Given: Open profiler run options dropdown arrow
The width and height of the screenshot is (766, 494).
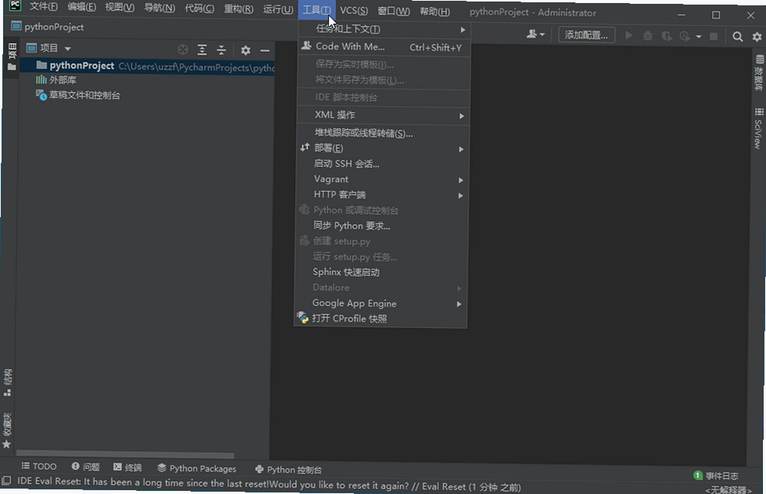Looking at the screenshot, I should click(698, 36).
